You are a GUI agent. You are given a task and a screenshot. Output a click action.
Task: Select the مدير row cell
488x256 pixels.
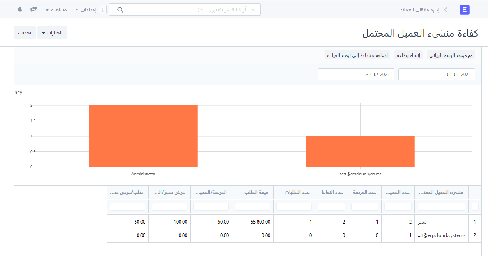[441, 222]
